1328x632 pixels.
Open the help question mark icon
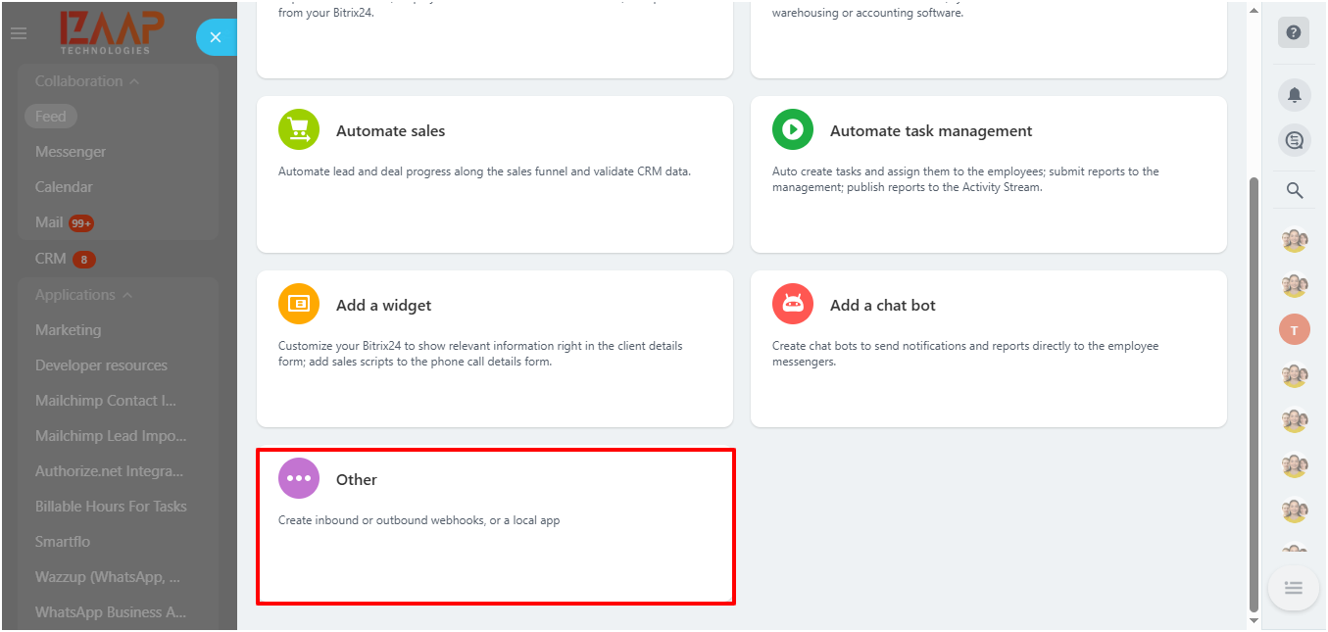click(x=1294, y=32)
